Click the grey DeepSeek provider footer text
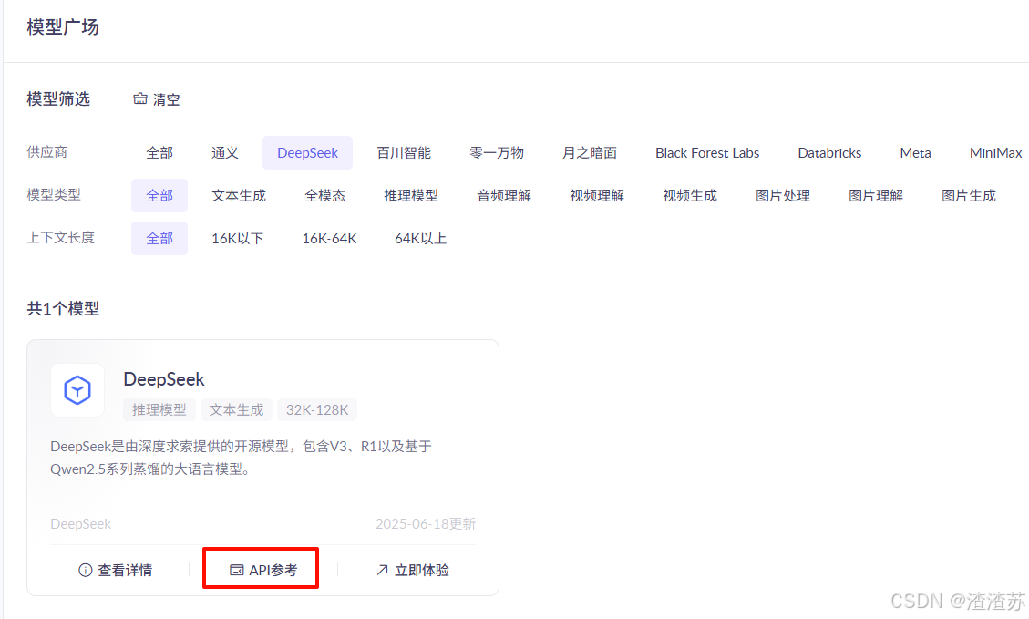This screenshot has width=1029, height=619. [x=81, y=524]
